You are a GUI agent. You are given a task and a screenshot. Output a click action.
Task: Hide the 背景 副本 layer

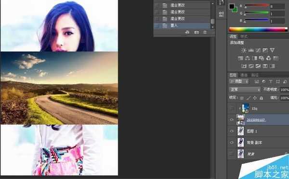232,143
